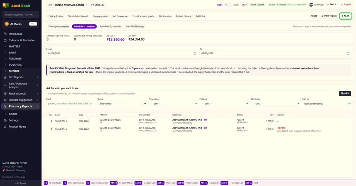
Task: Click the Aned Book logo icon
Action: 6,6
